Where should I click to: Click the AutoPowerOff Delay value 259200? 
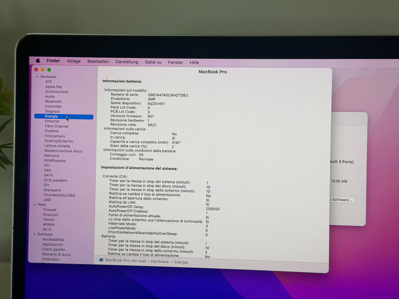213,209
